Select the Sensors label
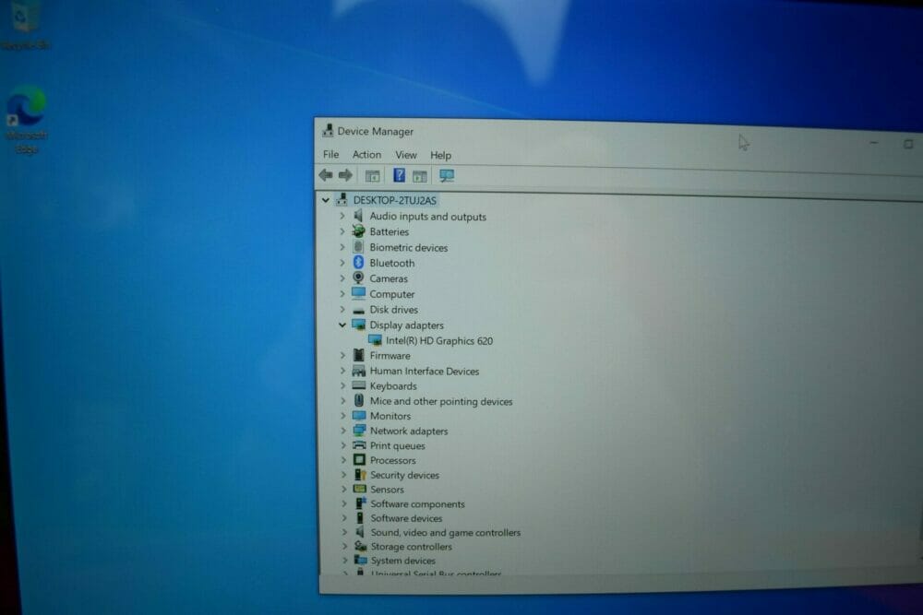Viewport: 923px width, 615px height. [387, 490]
